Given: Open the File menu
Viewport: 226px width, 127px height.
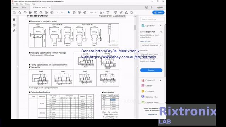Looking at the screenshot, I should tap(13, 4).
